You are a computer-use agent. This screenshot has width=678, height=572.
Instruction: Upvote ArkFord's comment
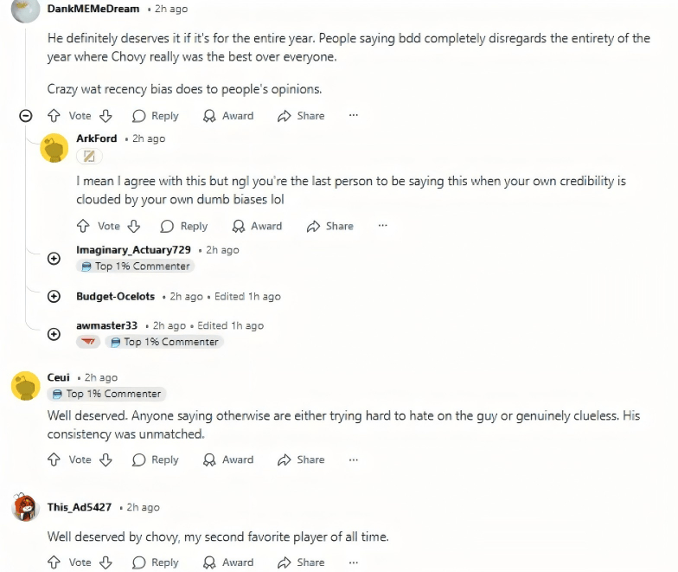[83, 226]
